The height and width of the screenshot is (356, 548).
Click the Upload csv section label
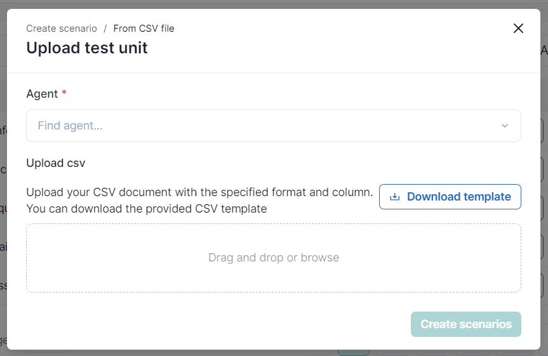(56, 163)
